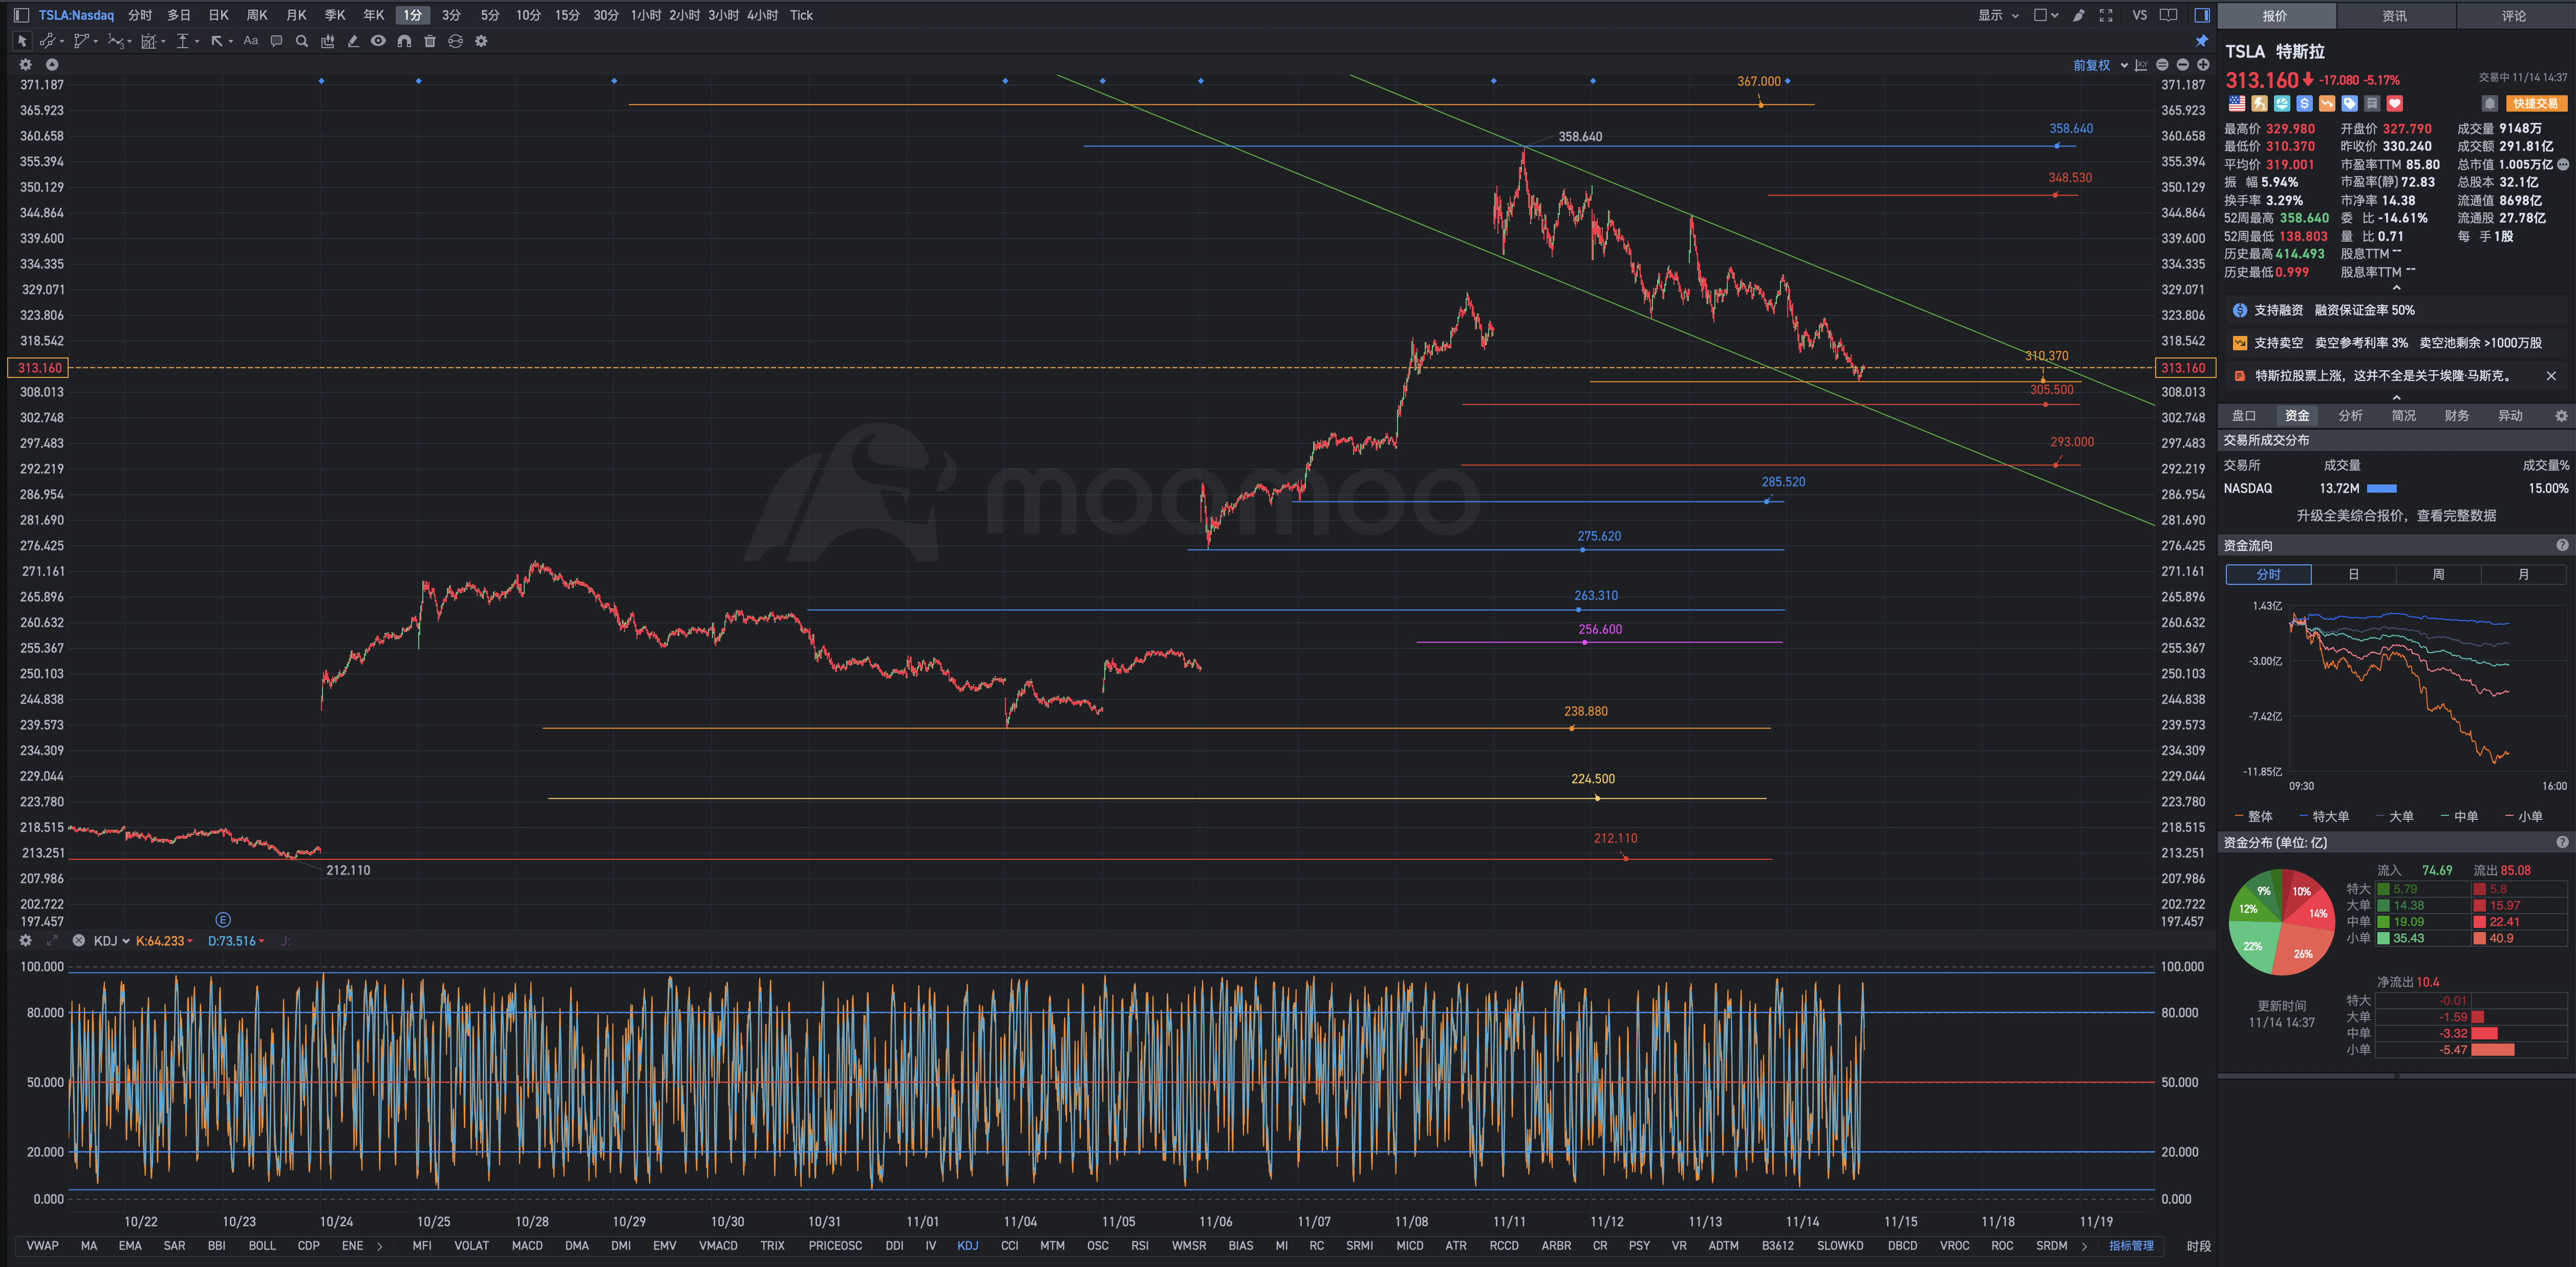Select the drawing pencil style tool
The width and height of the screenshot is (2576, 1267).
[x=353, y=41]
